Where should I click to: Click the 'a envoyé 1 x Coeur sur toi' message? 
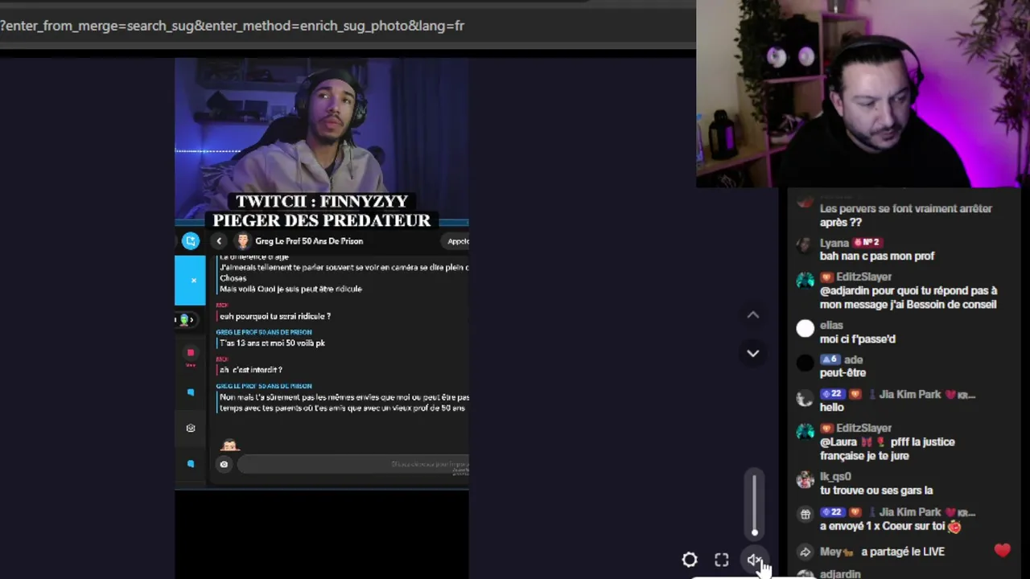pos(890,527)
